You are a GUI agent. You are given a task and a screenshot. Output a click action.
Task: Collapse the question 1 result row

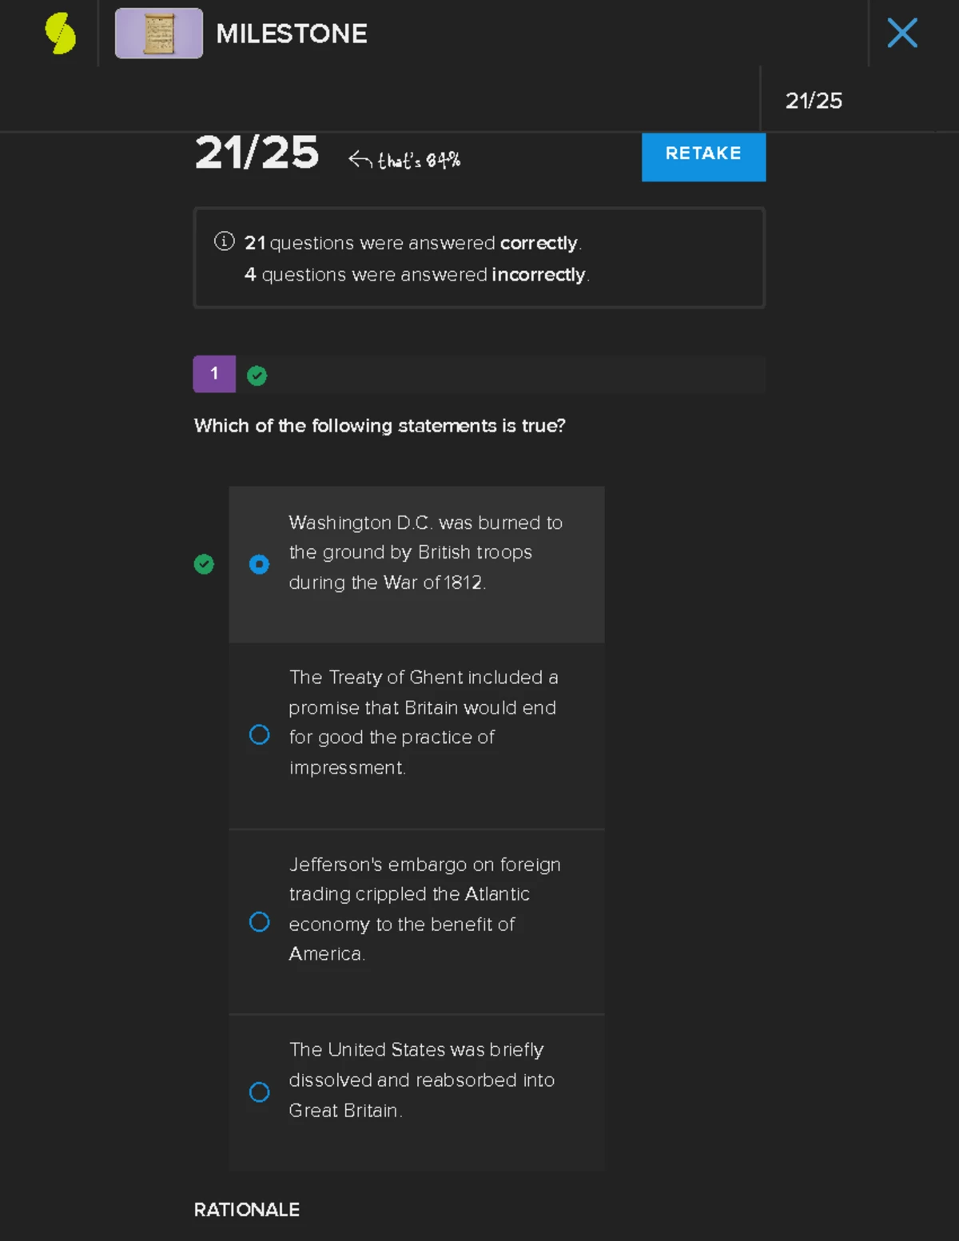pos(479,373)
